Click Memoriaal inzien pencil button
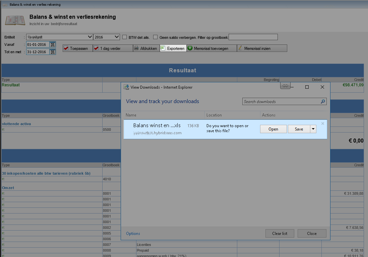The width and height of the screenshot is (368, 257). coord(262,49)
